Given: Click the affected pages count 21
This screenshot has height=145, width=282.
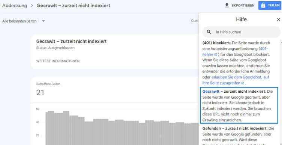Looking at the screenshot, I should (40, 93).
